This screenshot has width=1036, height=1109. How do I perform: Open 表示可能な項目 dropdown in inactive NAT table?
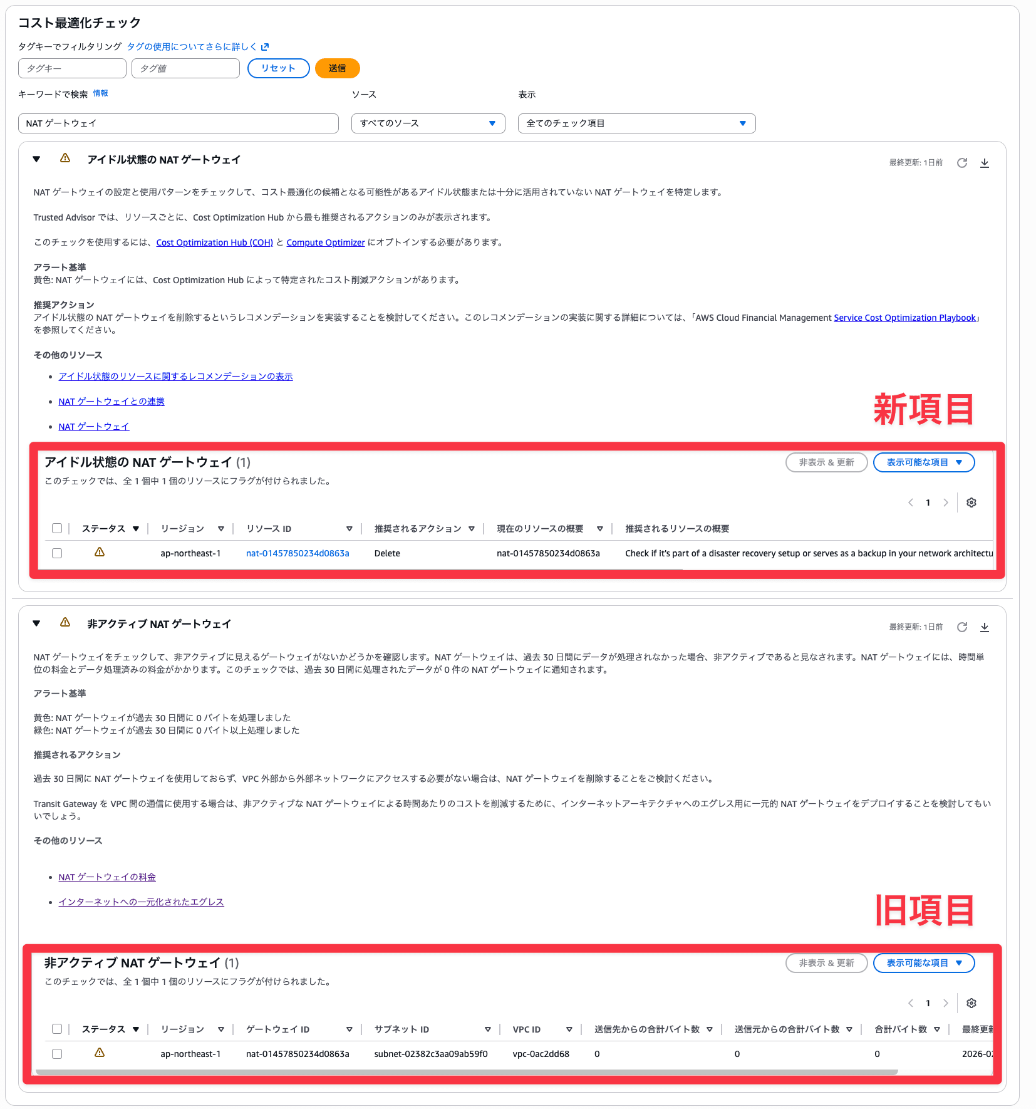tap(924, 963)
